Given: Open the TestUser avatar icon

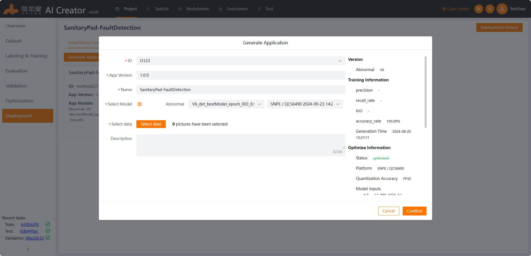Looking at the screenshot, I should tap(502, 9).
